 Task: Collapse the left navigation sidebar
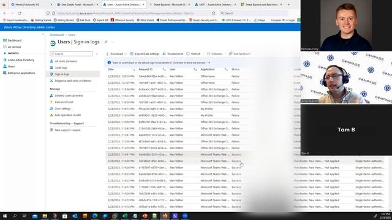point(43,34)
